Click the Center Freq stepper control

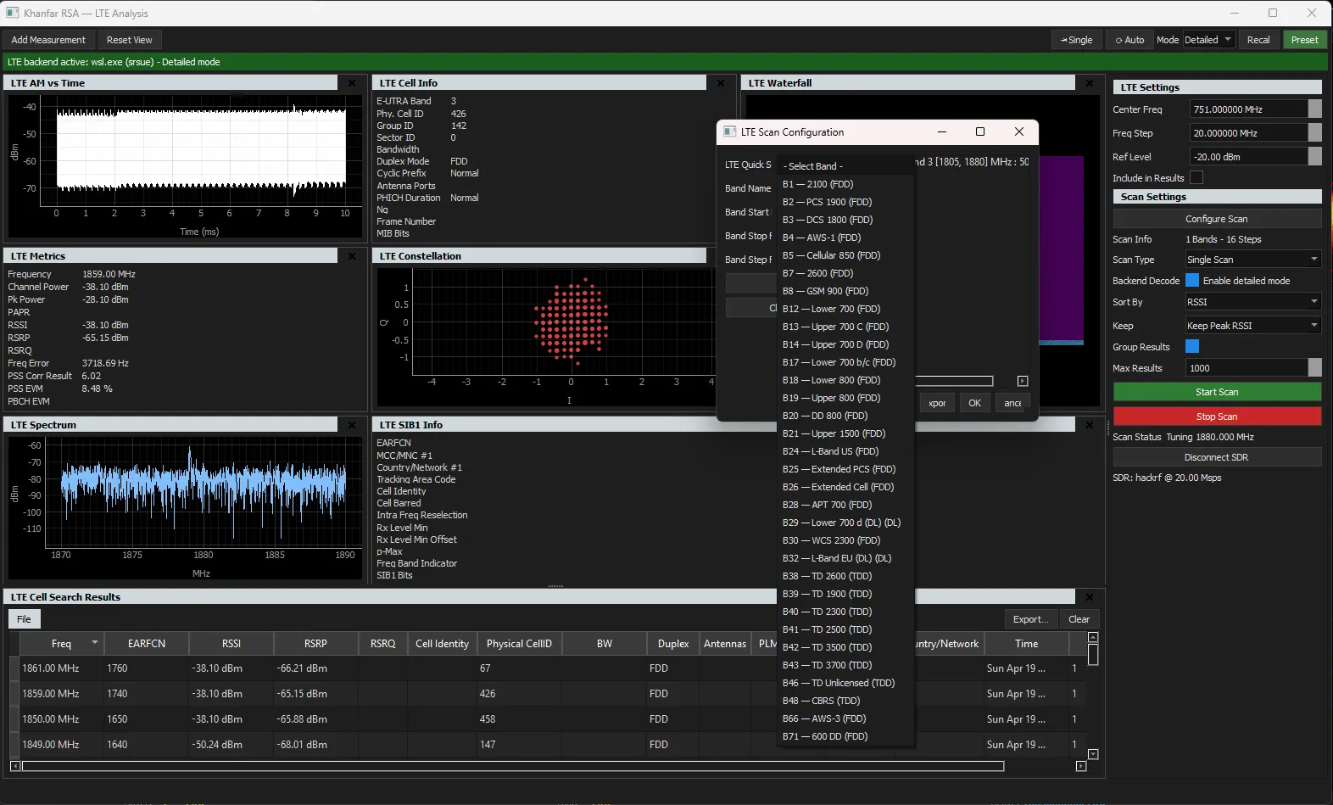[1314, 109]
